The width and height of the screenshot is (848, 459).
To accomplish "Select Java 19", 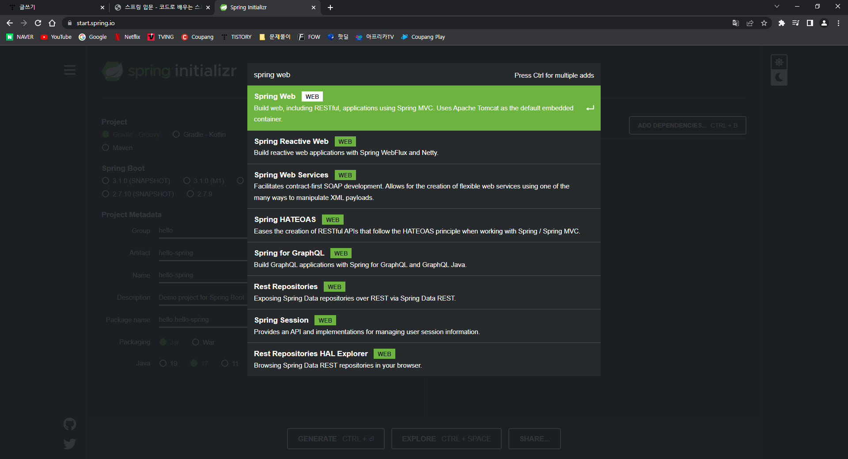I will click(x=169, y=364).
